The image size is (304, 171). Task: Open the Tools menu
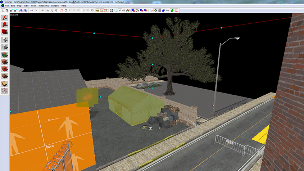click(x=33, y=6)
